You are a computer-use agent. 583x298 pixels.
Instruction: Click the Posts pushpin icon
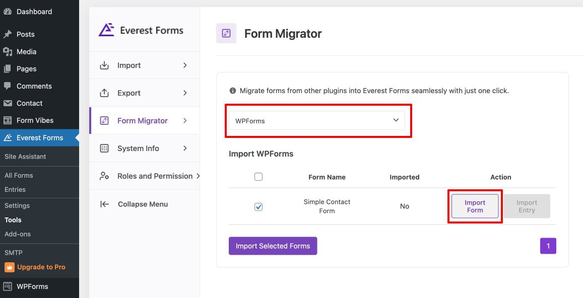click(x=8, y=34)
